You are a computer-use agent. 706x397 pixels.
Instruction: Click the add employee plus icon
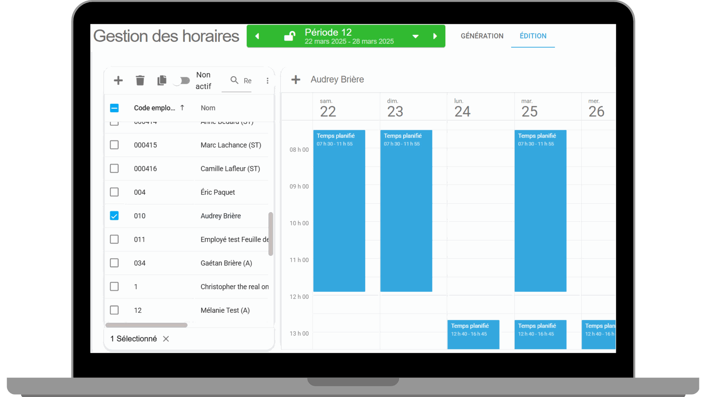tap(118, 81)
